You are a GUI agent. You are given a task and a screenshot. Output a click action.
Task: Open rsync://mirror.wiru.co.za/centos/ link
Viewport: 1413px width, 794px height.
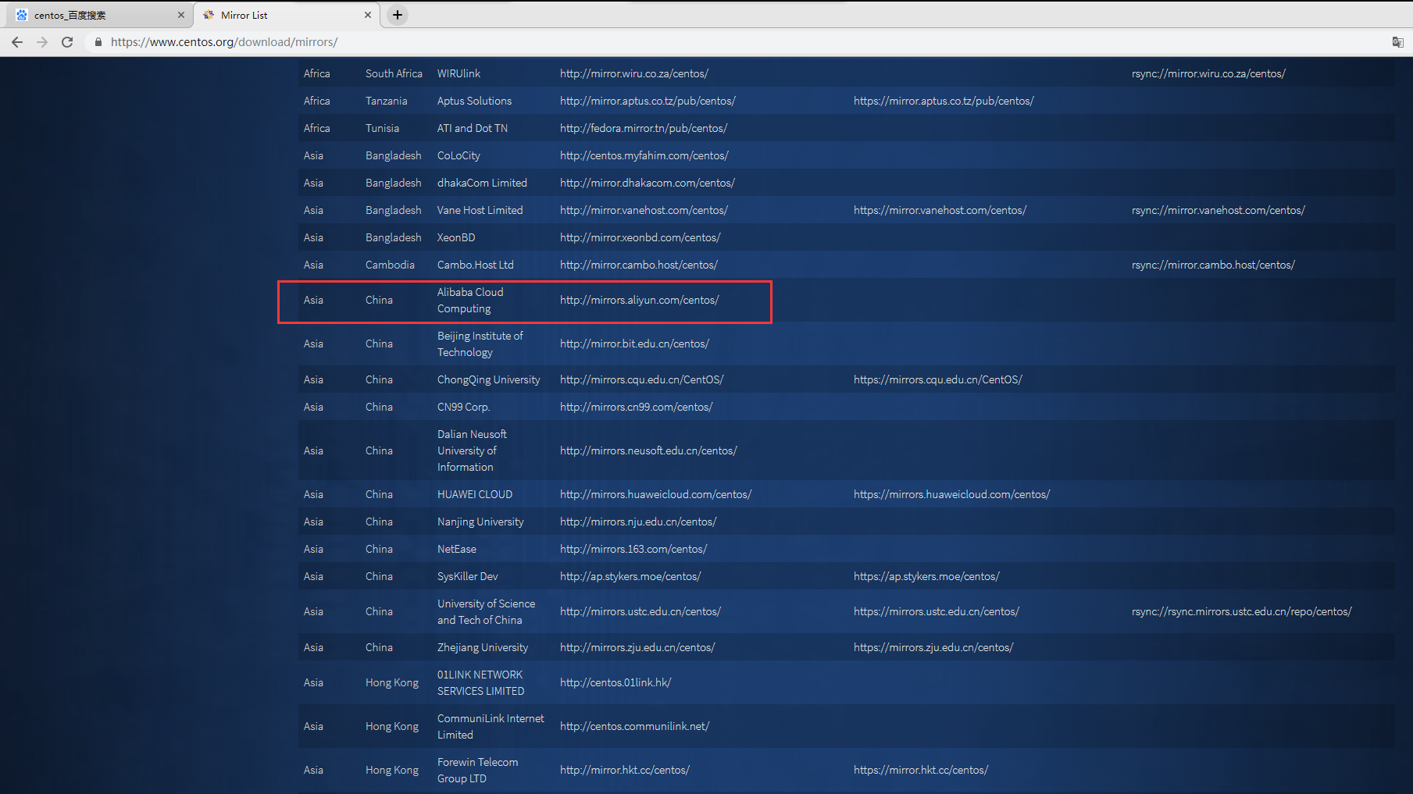pos(1208,73)
